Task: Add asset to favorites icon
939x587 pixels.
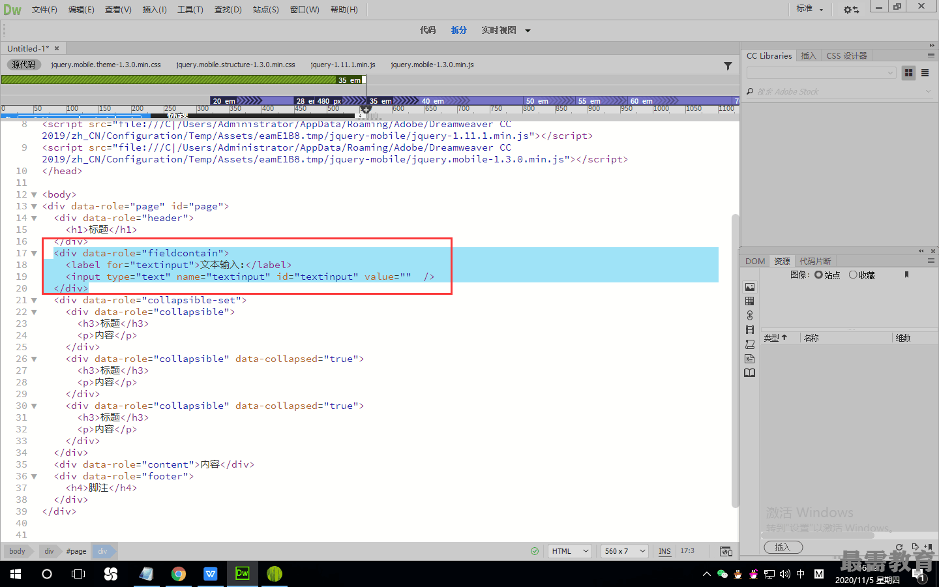Action: [929, 547]
